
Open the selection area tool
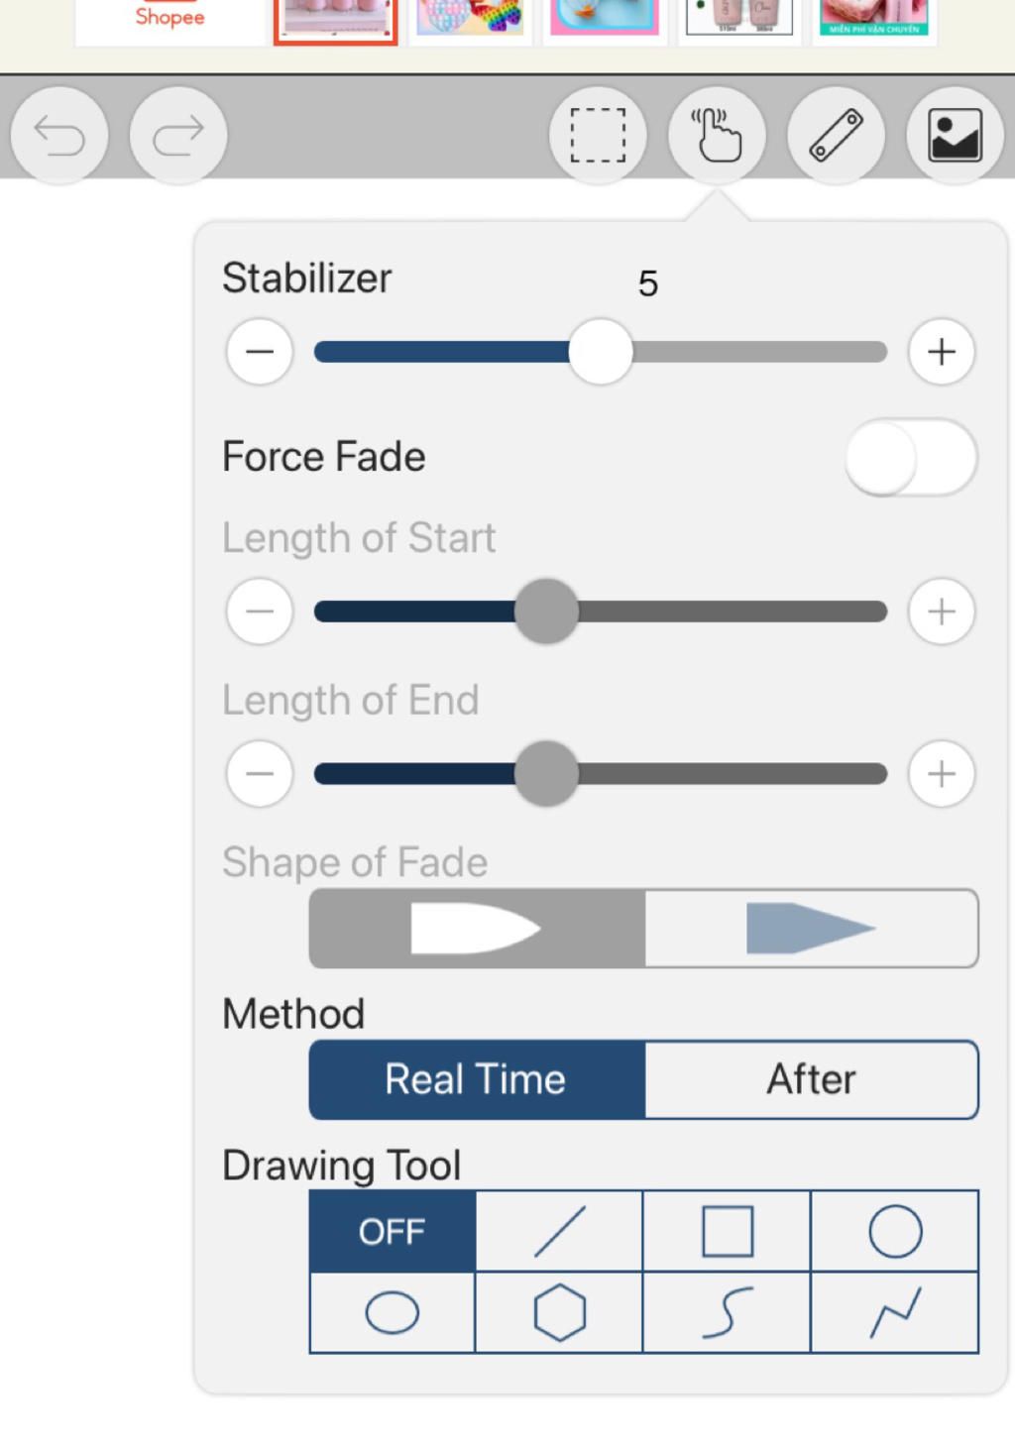coord(598,136)
